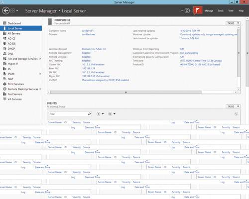Open DNS role icon

[x=4, y=54]
